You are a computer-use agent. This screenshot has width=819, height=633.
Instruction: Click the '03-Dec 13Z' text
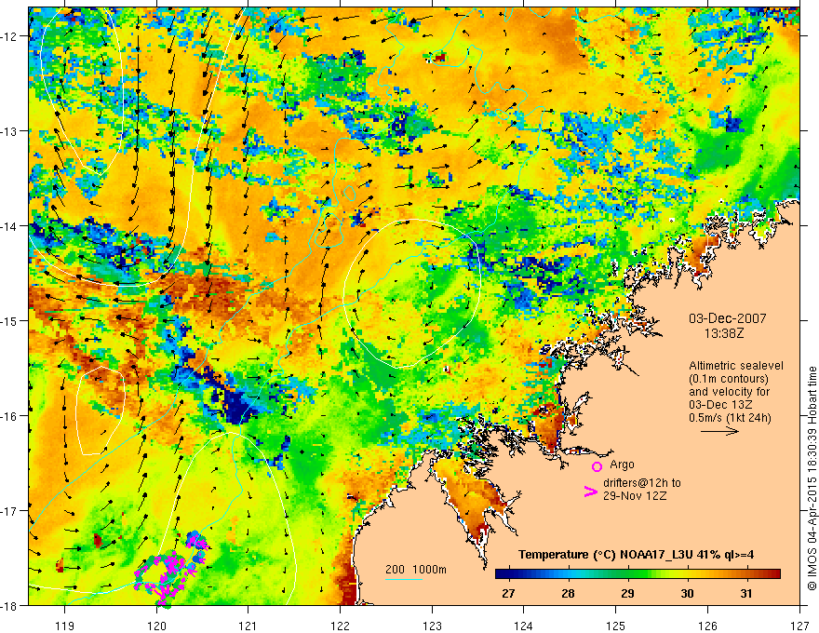[719, 405]
